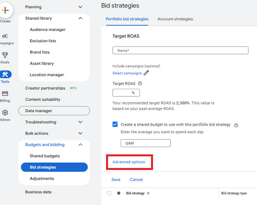Image resolution: width=257 pixels, height=205 pixels.
Task: Expand the Planning section
Action: 80,7
